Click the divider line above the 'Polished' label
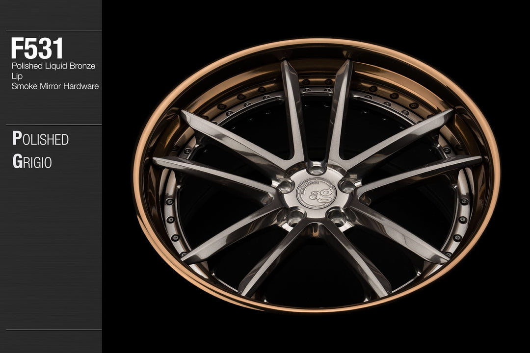The width and height of the screenshot is (530, 353). pyautogui.click(x=54, y=125)
